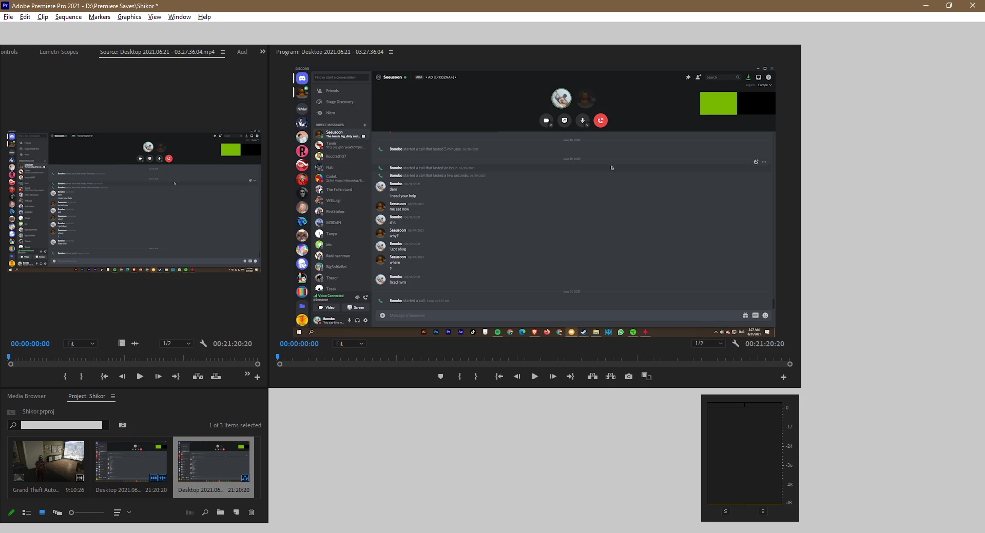Click the Insert button in Source monitor
The image size is (985, 533).
[198, 377]
